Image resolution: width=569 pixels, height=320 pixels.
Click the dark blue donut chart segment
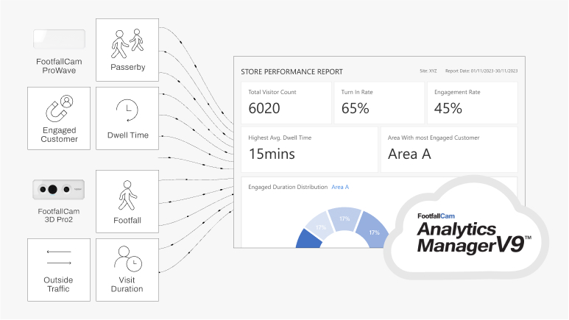[309, 239]
